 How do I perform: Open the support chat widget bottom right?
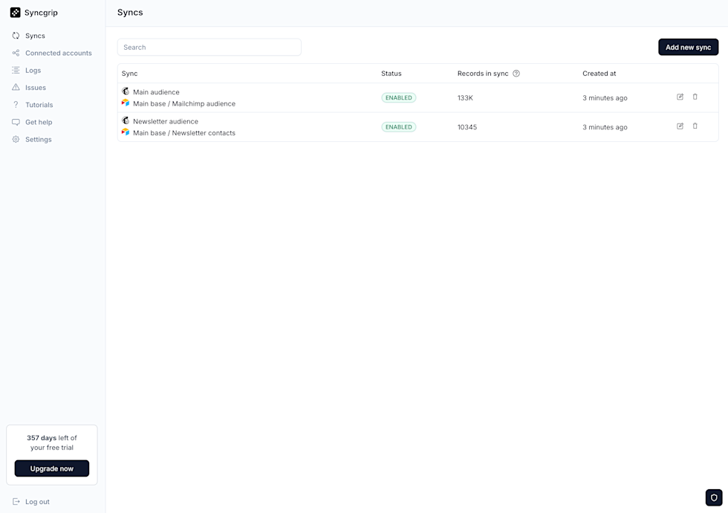714,497
